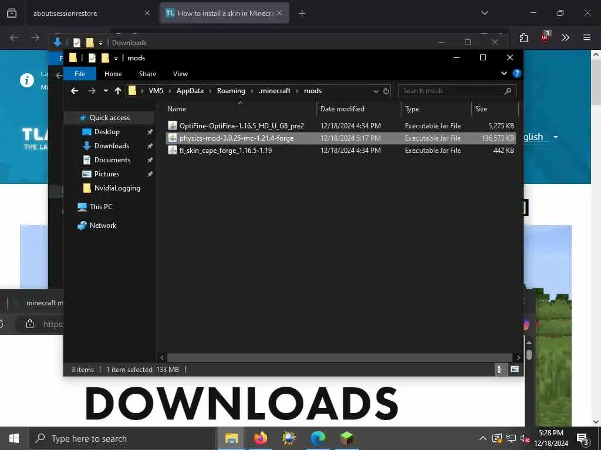Click the tl_skin_cape_forge jar file icon
The width and height of the screenshot is (601, 450).
tap(173, 150)
